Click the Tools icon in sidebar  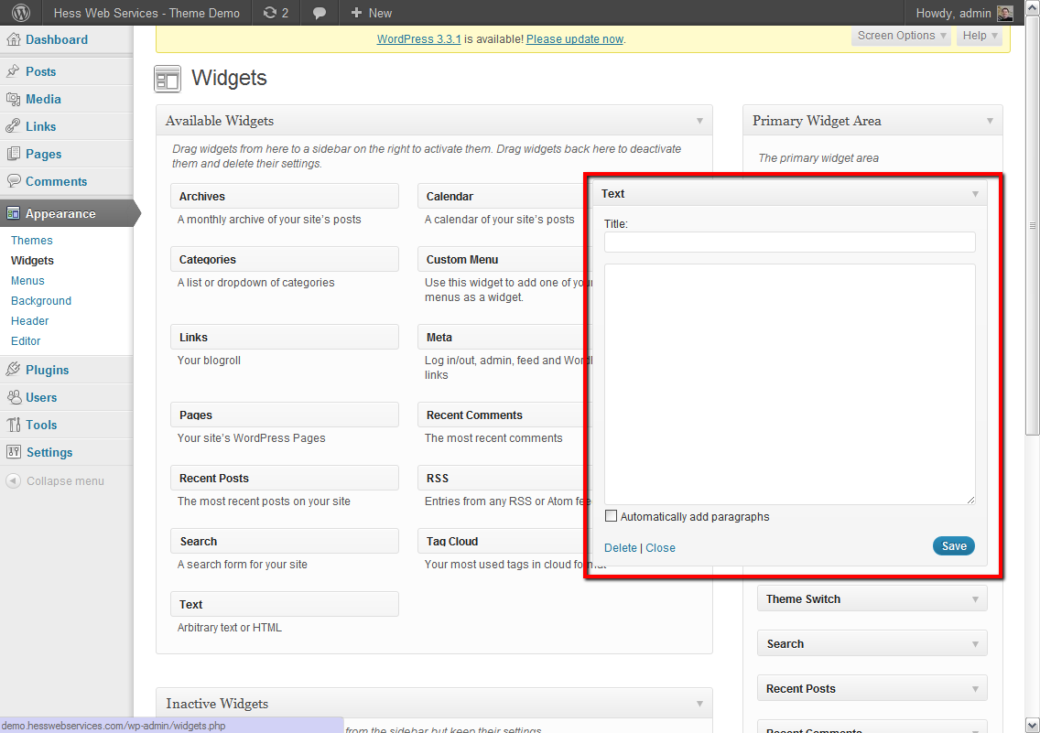[13, 425]
